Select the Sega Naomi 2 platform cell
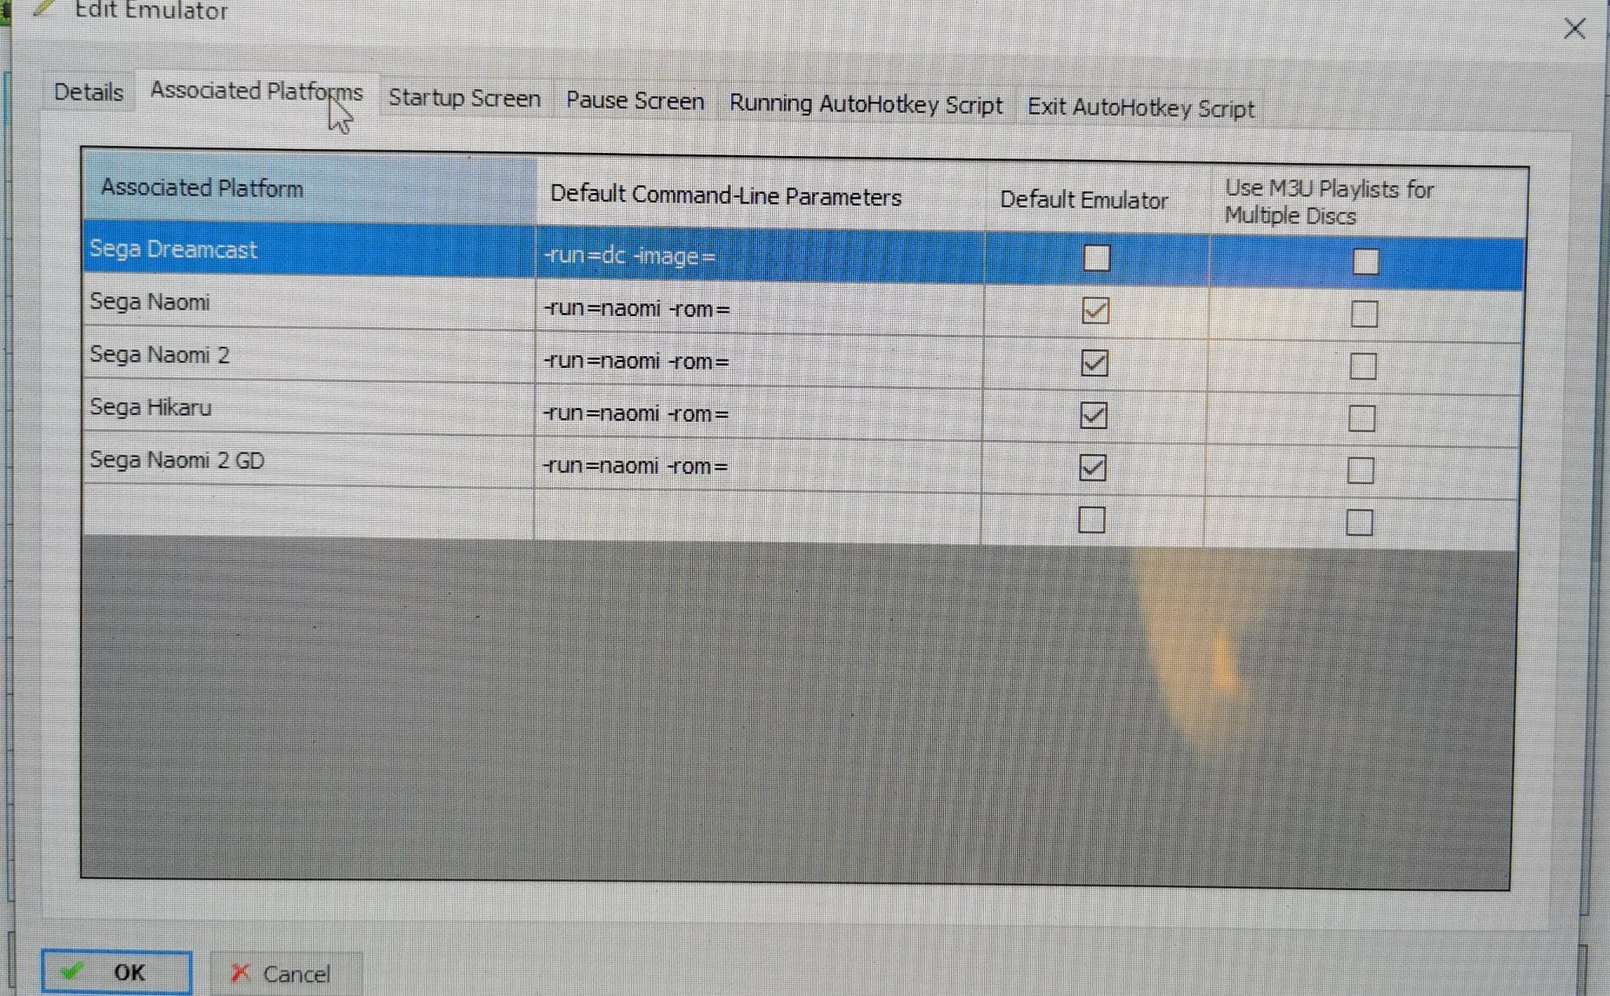The height and width of the screenshot is (996, 1610). 309,355
